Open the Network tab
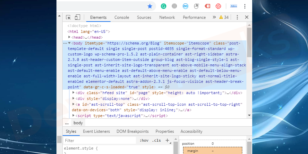The image size is (308, 154). coord(167,17)
